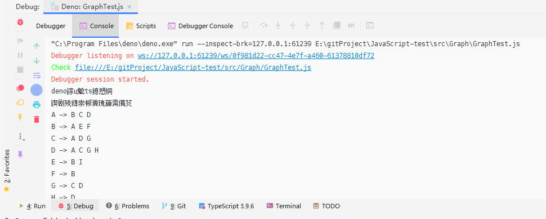Viewport: 546px width, 219px height.
Task: Click the purple pin tab icon
Action: pos(20,155)
